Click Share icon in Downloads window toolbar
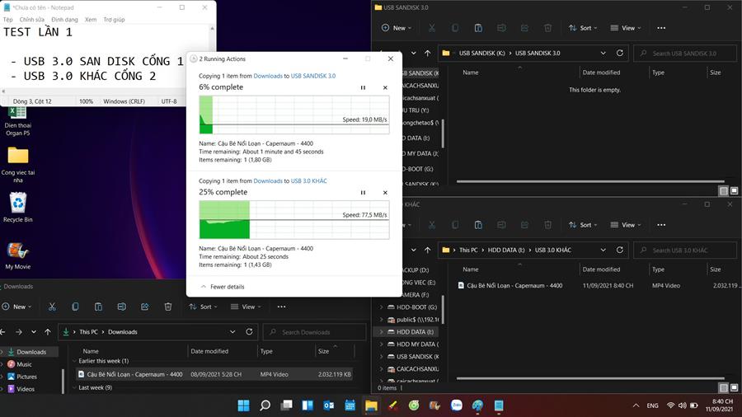The width and height of the screenshot is (742, 417). (145, 307)
